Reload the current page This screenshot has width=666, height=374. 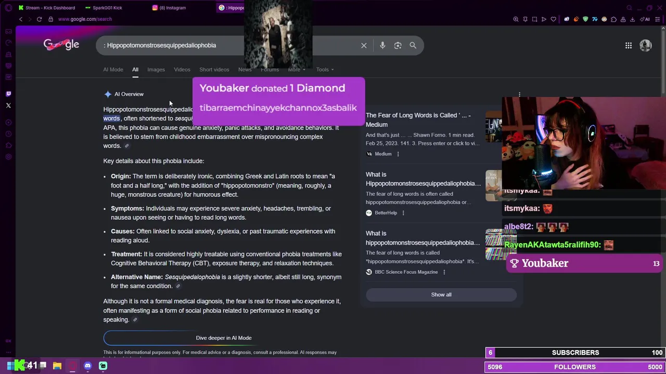[39, 19]
